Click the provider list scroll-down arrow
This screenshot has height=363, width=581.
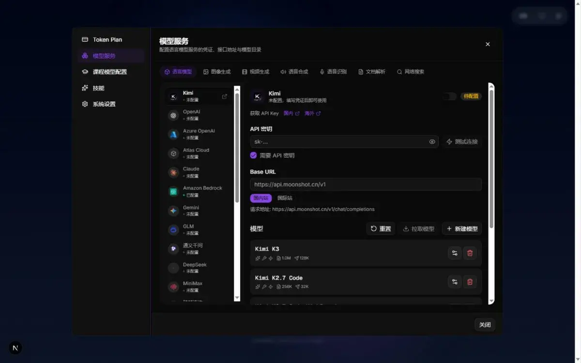coord(237,298)
